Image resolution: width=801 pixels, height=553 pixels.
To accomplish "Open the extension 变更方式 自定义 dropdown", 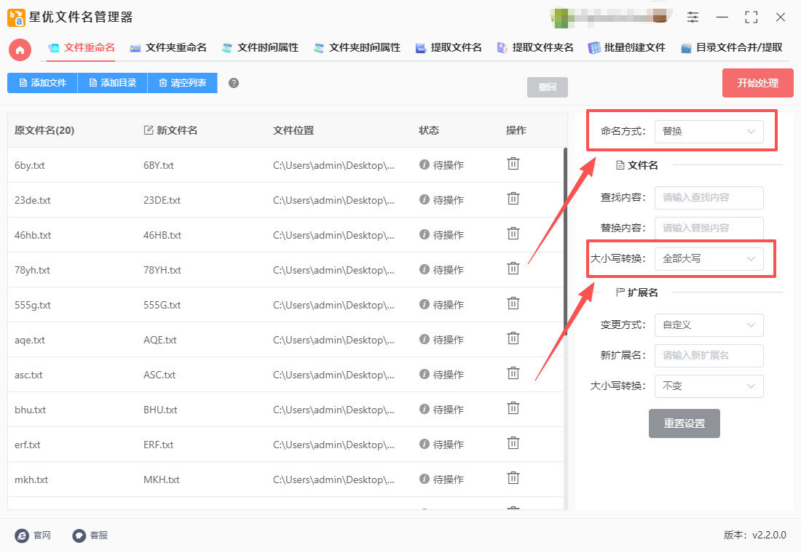I will coord(709,325).
